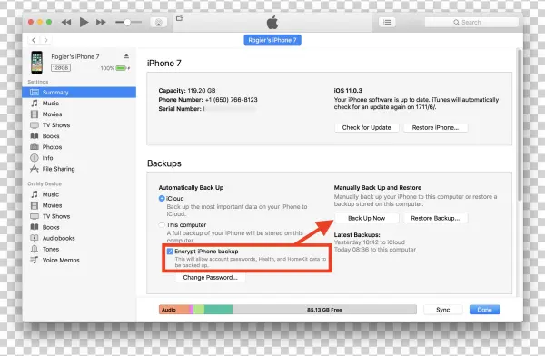Click the 85.13 GB Free text

pos(324,310)
